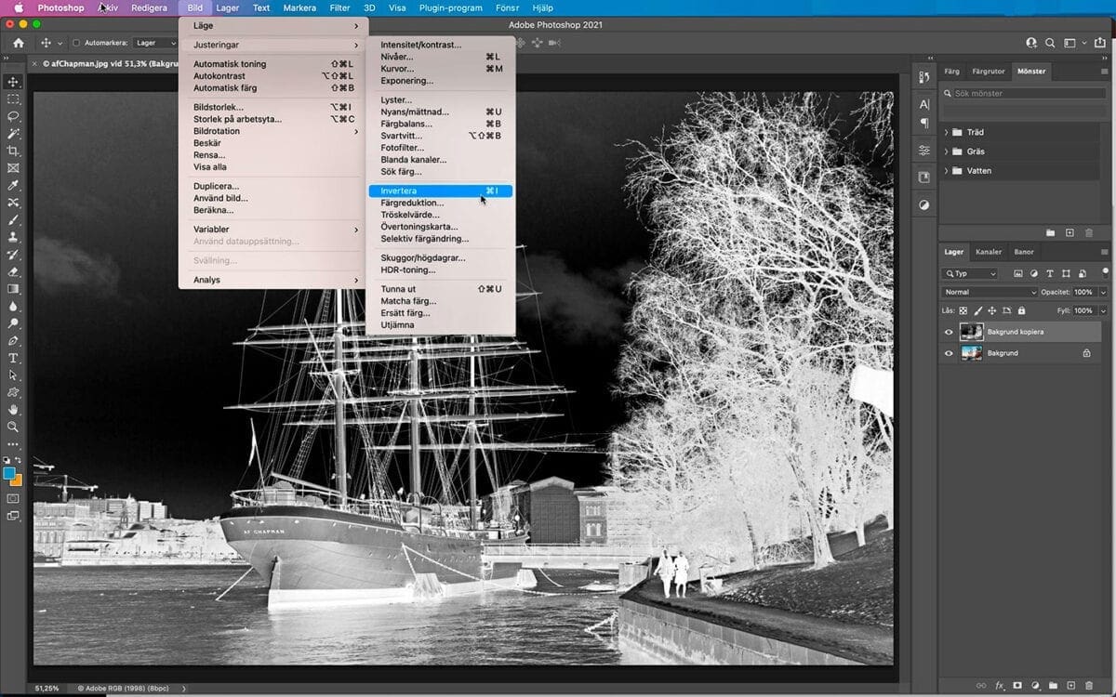The width and height of the screenshot is (1116, 697).
Task: Enable the Automarkera checkbox
Action: 76,43
